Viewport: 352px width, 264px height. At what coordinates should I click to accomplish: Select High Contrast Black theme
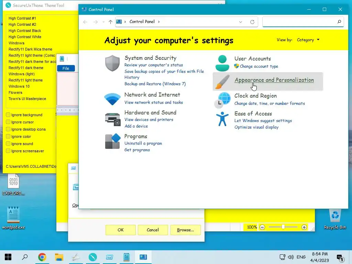[25, 31]
